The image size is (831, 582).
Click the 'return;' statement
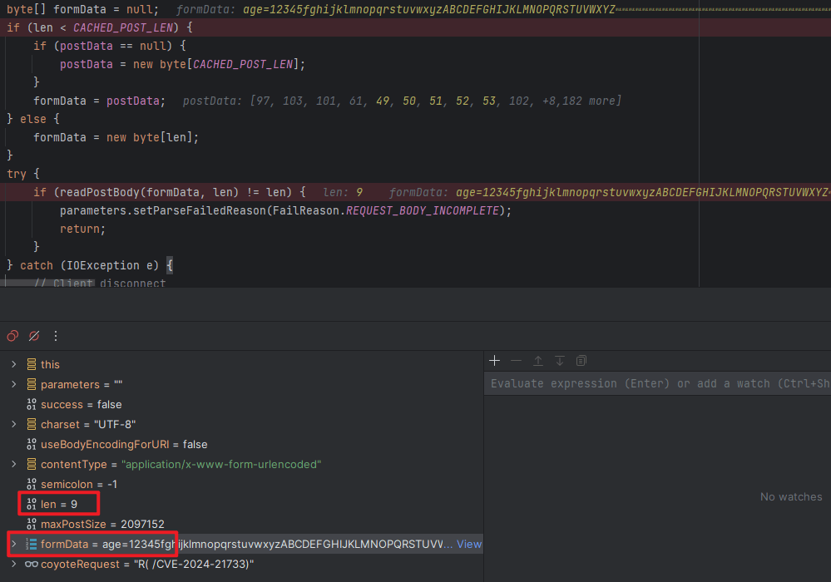click(82, 229)
